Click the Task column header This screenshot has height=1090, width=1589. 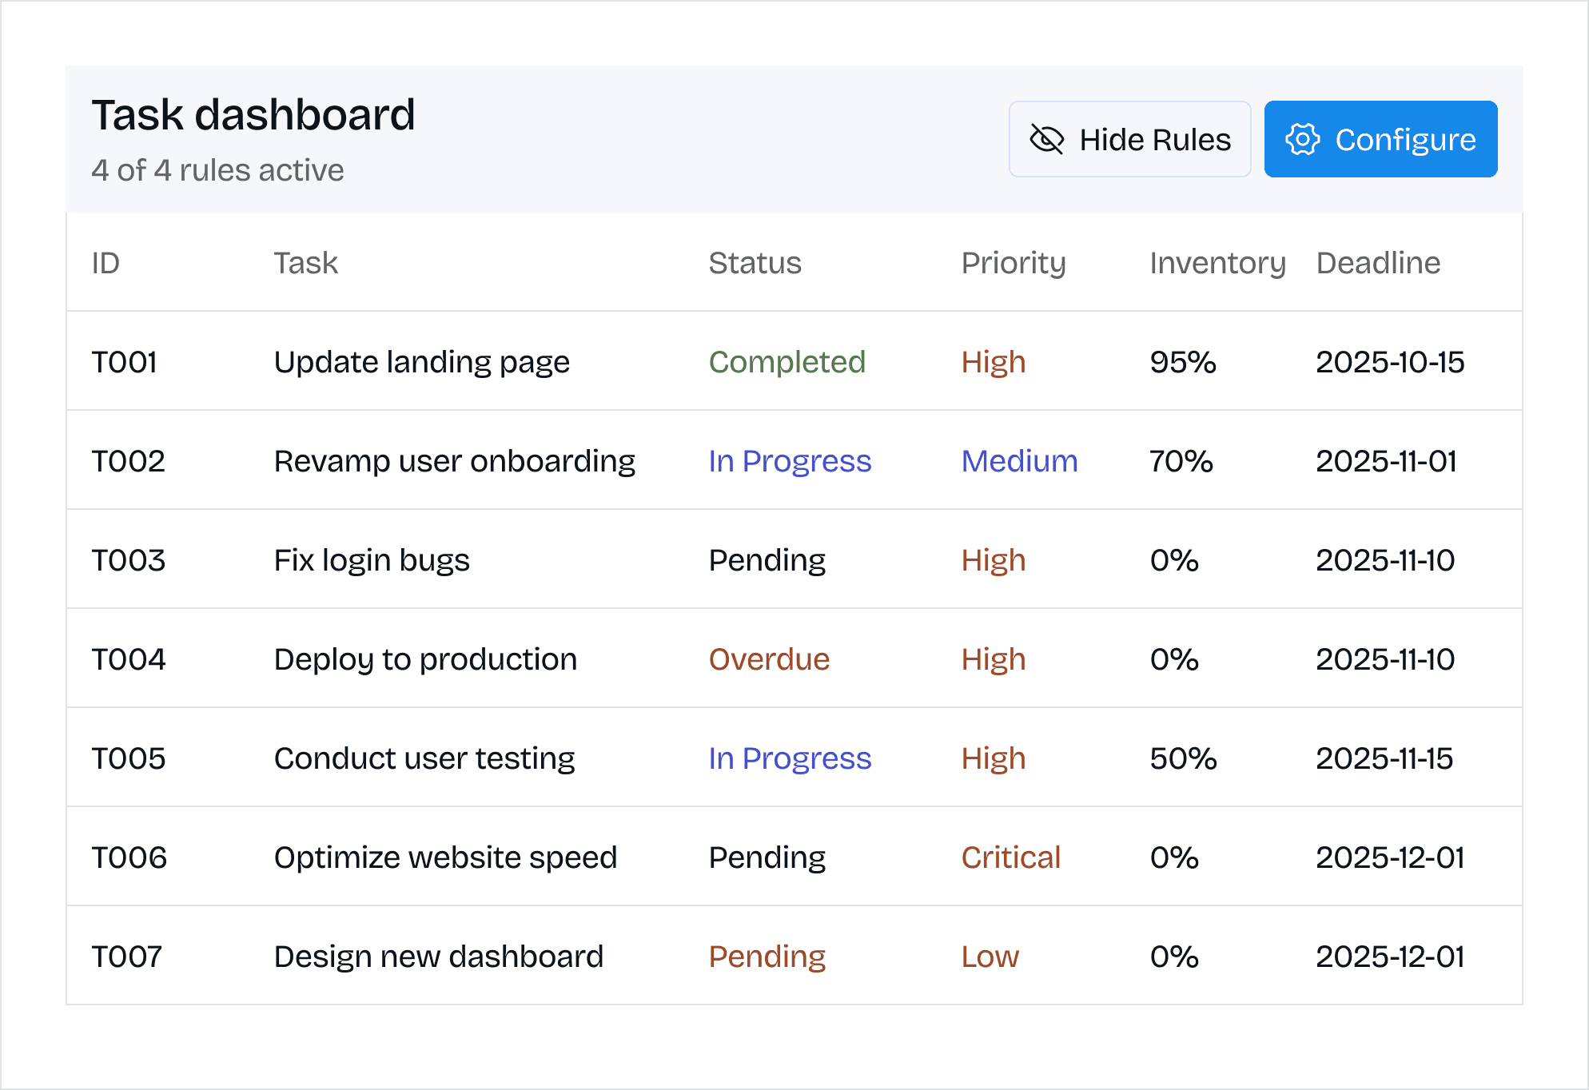pyautogui.click(x=305, y=263)
